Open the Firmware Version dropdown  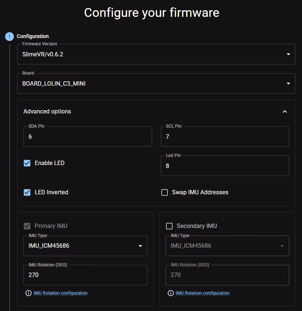click(x=156, y=54)
